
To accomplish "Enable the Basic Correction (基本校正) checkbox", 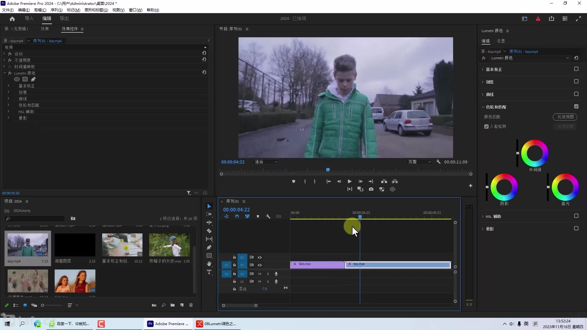I will (576, 69).
